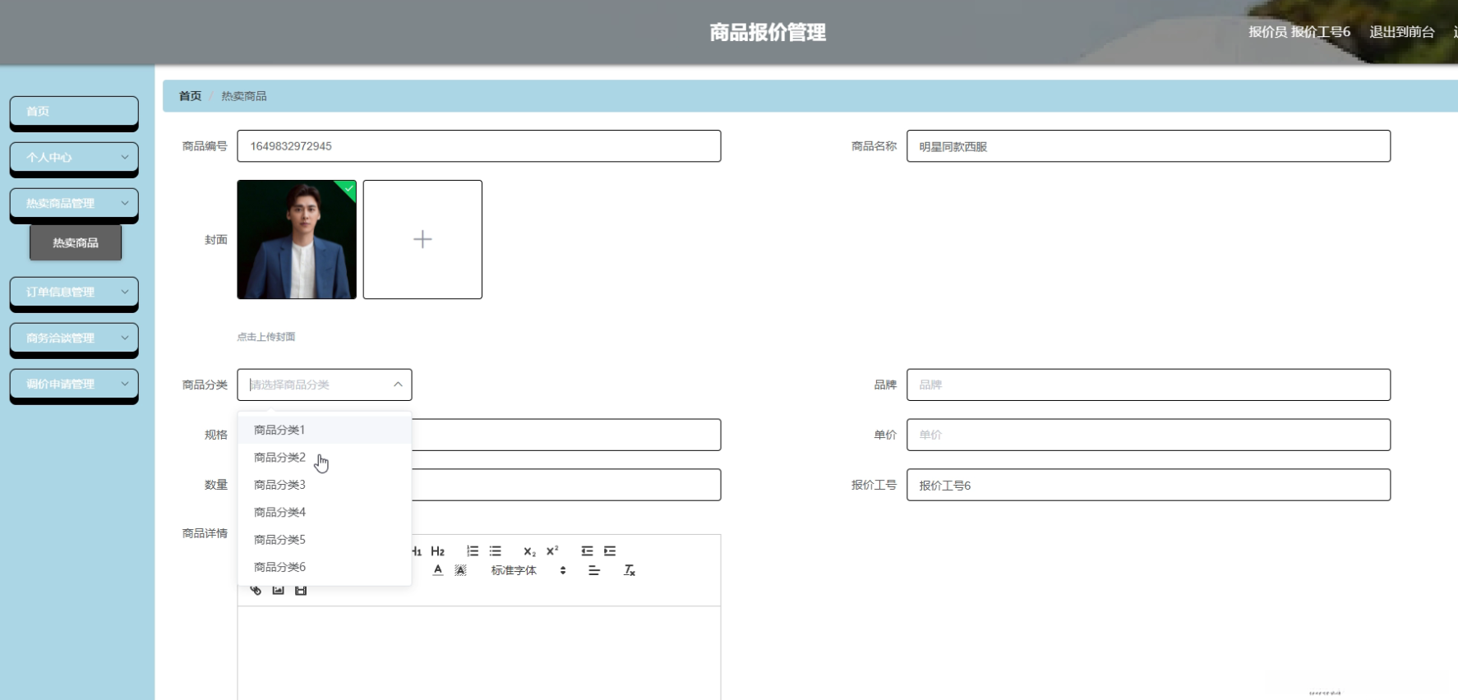Focus the 单价 input field
This screenshot has height=700, width=1458.
pyautogui.click(x=1148, y=435)
